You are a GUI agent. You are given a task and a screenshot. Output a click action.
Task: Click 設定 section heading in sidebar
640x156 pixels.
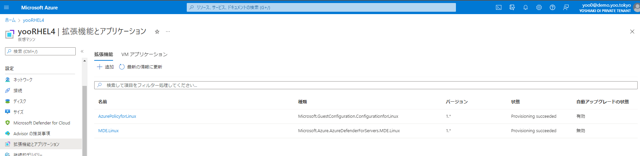coord(9,68)
